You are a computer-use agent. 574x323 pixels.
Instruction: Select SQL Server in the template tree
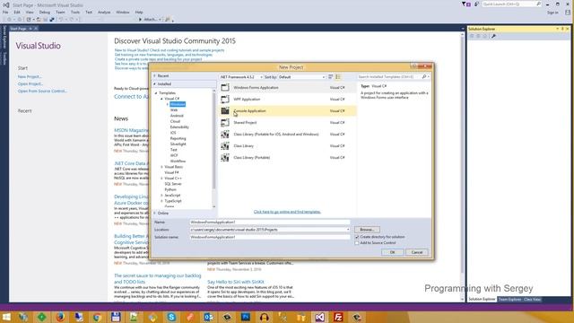tap(173, 184)
